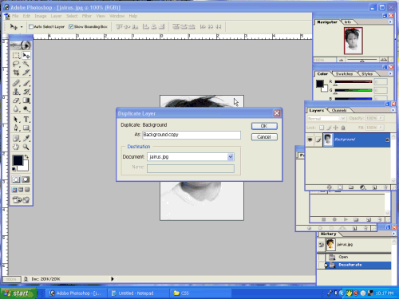The height and width of the screenshot is (299, 399).
Task: Select the Eraser tool
Action: coord(16,100)
